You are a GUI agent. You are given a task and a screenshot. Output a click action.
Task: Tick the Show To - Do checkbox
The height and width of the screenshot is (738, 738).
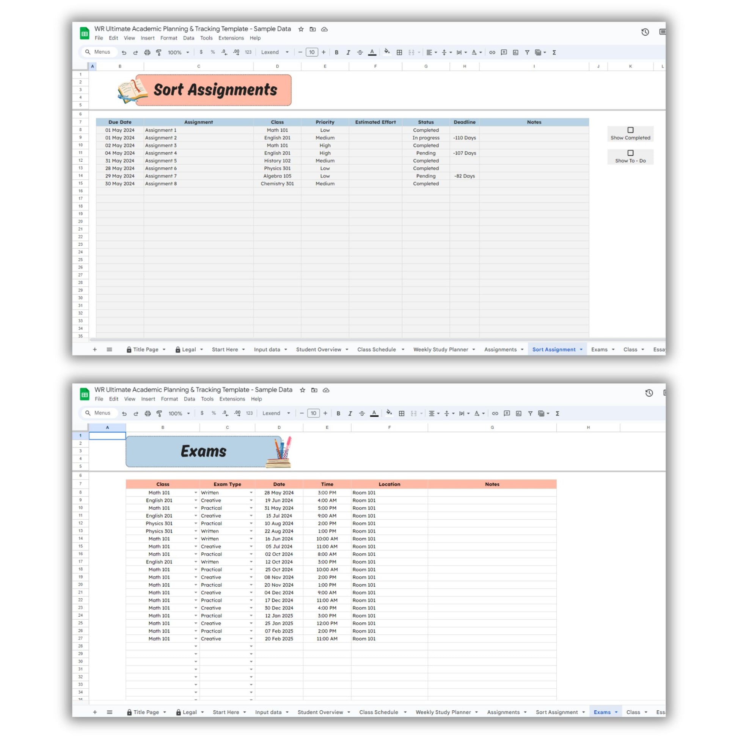point(630,153)
